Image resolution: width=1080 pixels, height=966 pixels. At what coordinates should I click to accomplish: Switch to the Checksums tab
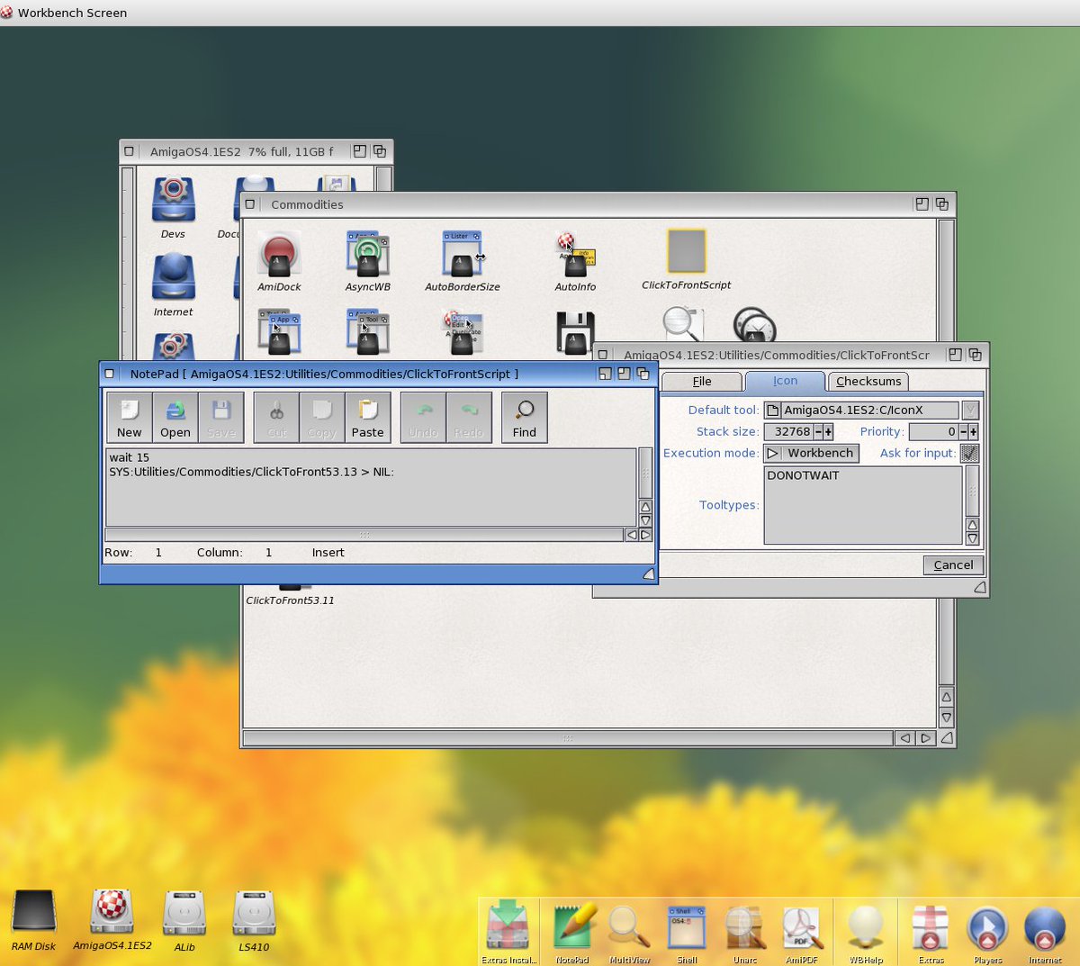(868, 381)
